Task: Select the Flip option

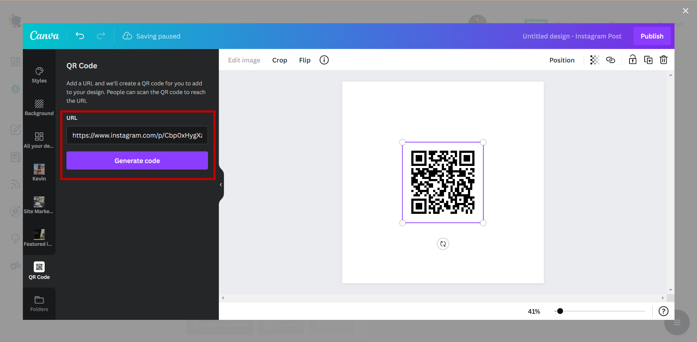Action: tap(305, 60)
